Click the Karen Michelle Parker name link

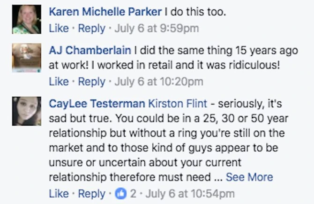[x=105, y=12]
